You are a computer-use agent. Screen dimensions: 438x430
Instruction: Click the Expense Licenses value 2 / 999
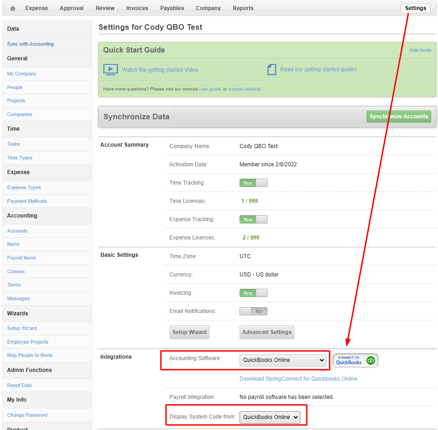pyautogui.click(x=251, y=238)
